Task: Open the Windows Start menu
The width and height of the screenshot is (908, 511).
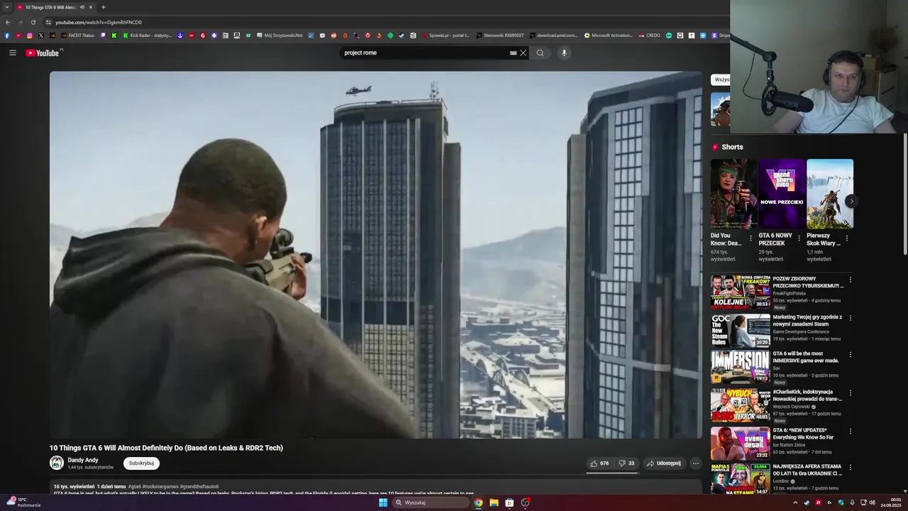Action: pyautogui.click(x=383, y=502)
